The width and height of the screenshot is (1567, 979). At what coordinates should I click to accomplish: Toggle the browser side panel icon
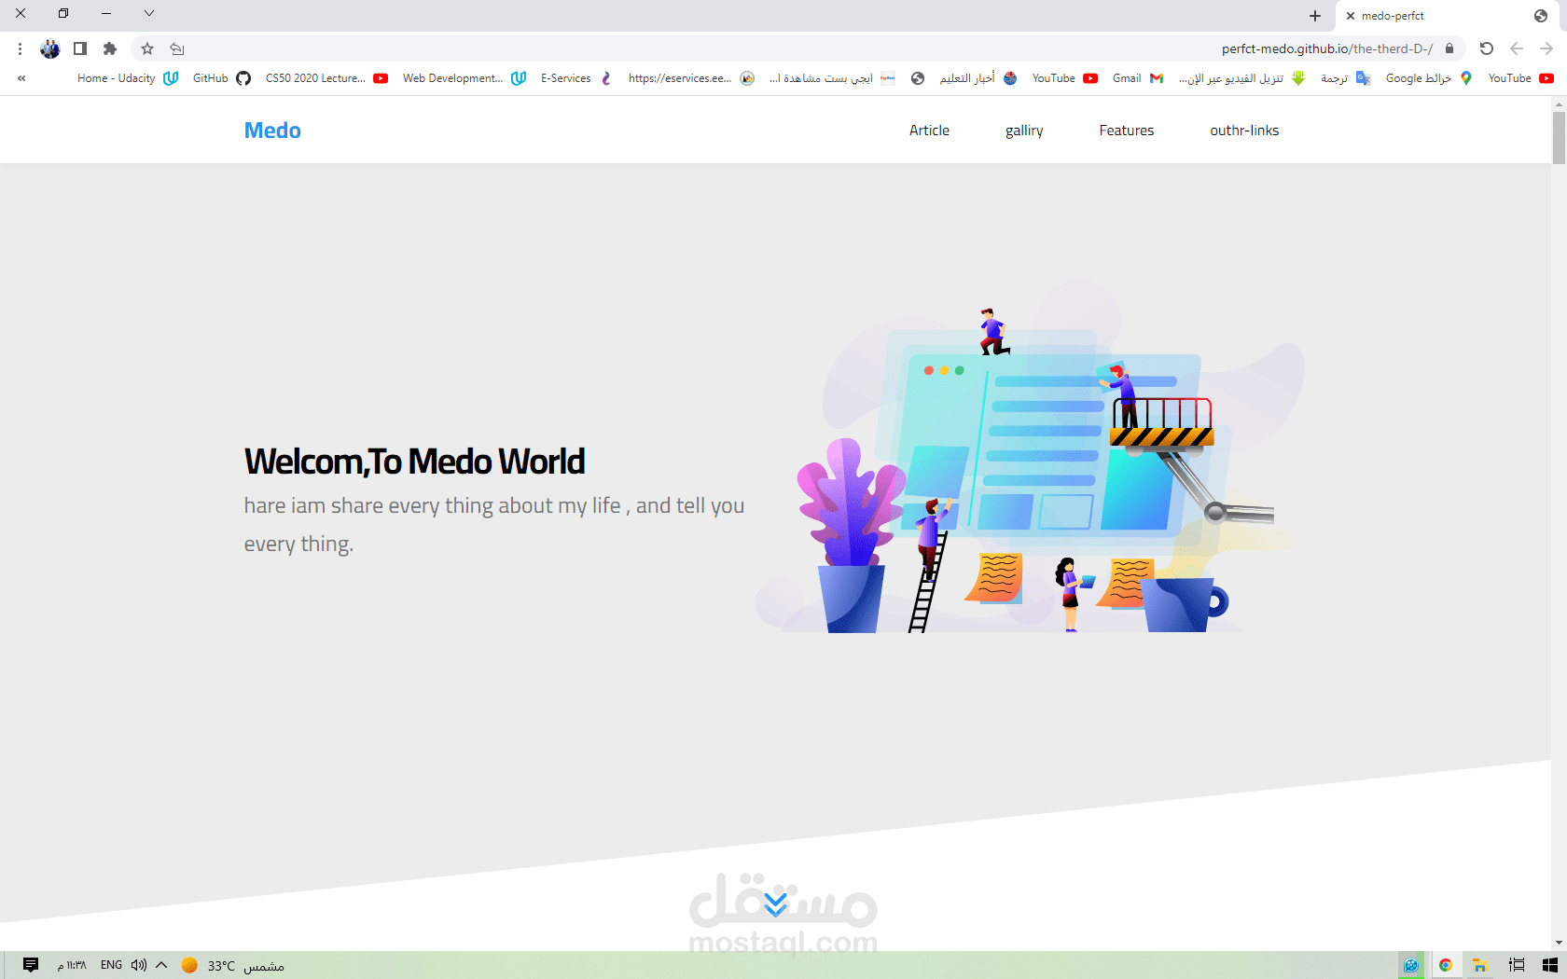(x=80, y=48)
